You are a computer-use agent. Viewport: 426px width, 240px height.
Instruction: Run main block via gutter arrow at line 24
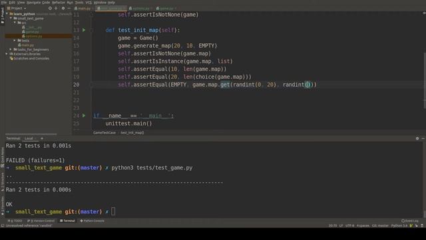[84, 115]
